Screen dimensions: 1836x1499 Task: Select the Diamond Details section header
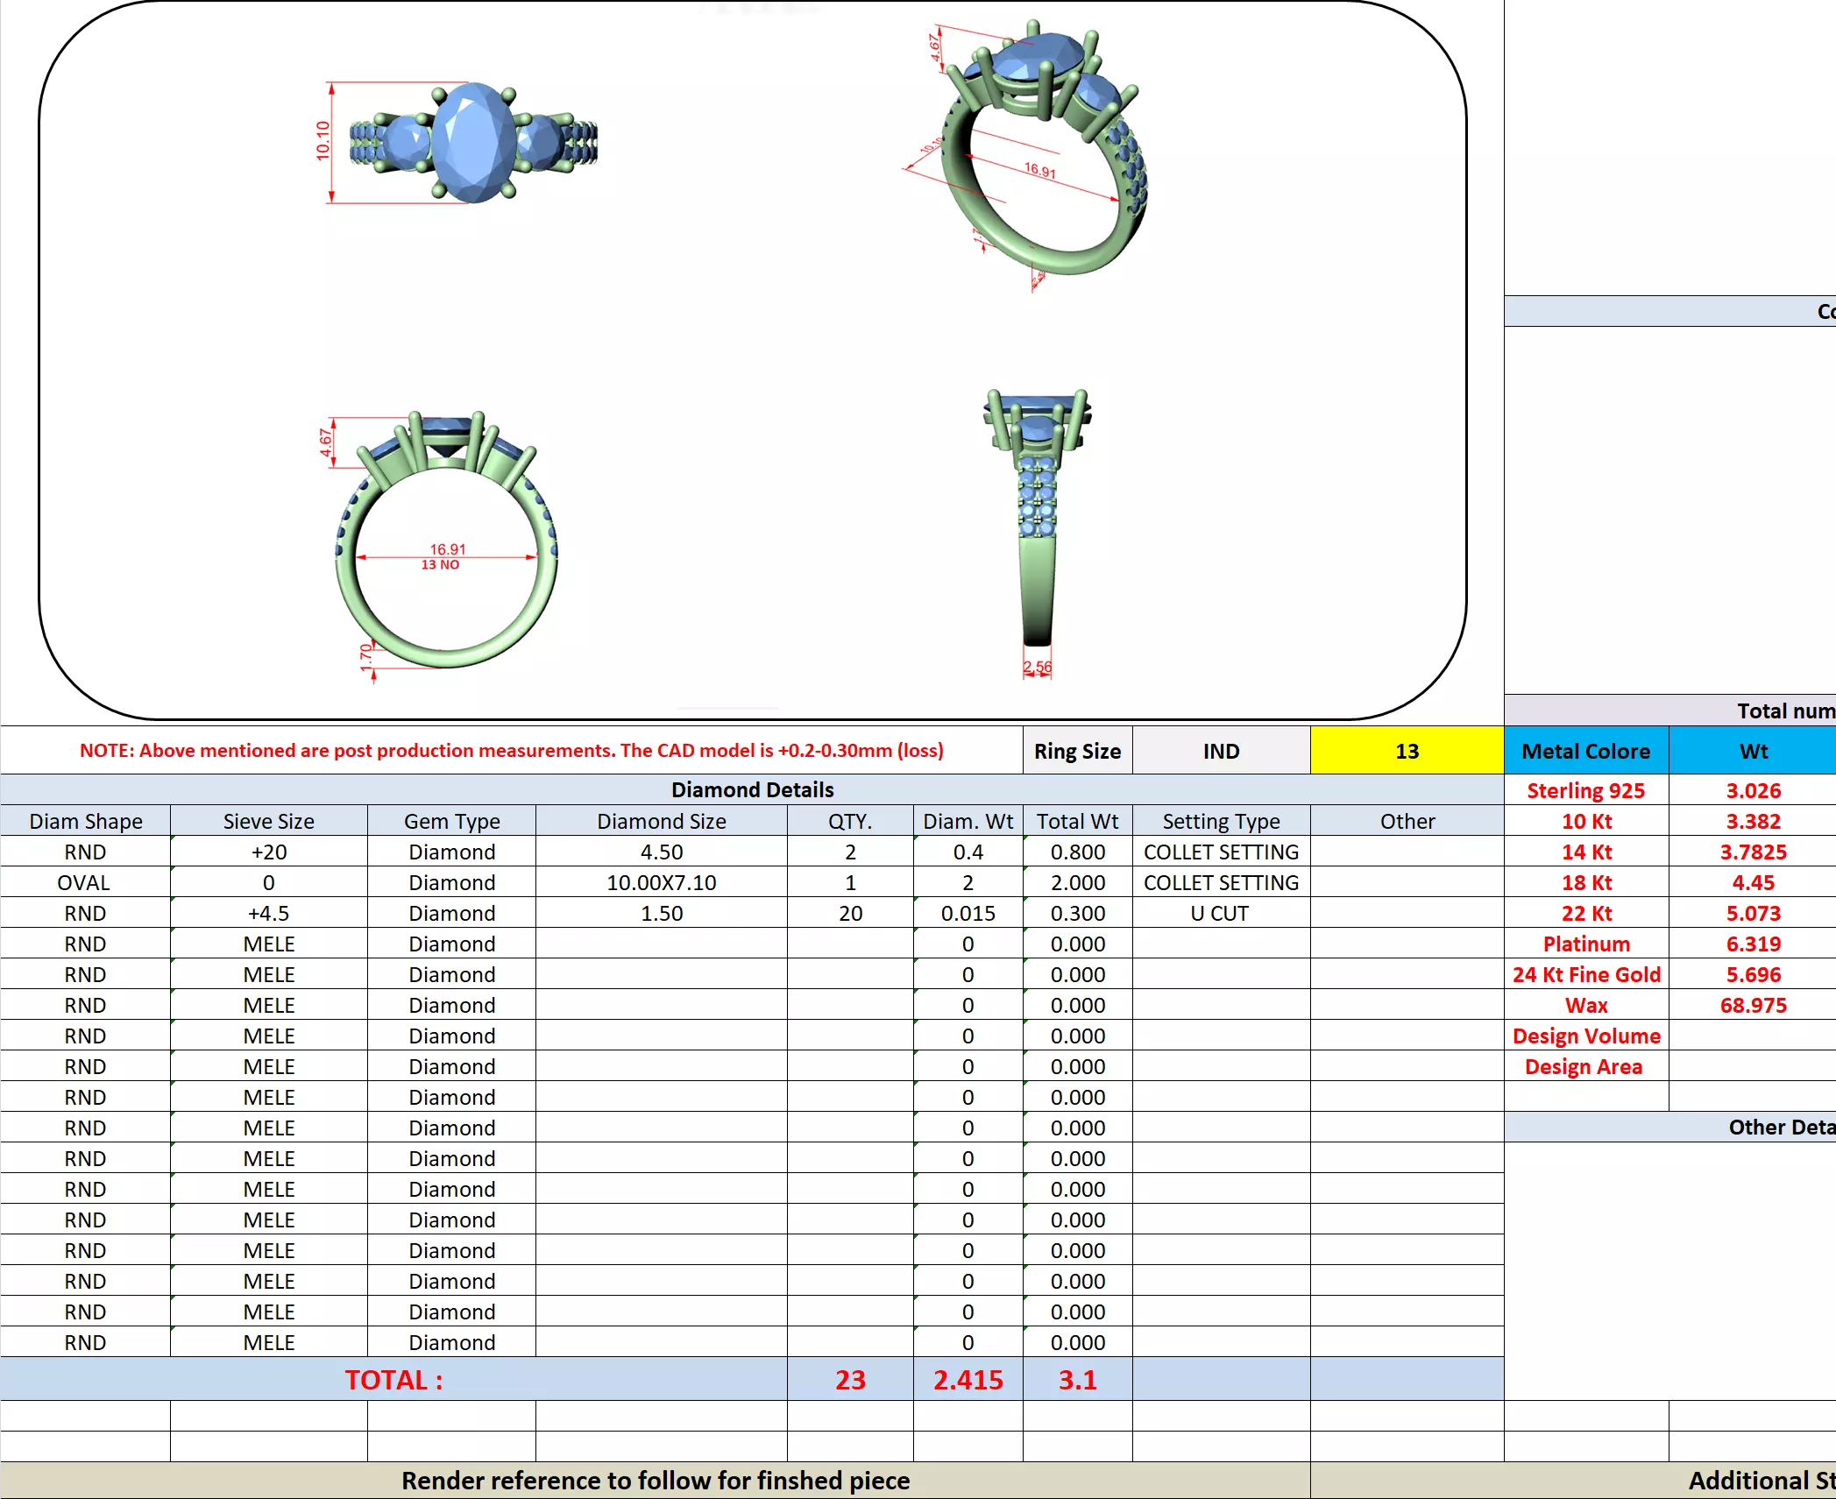click(751, 789)
